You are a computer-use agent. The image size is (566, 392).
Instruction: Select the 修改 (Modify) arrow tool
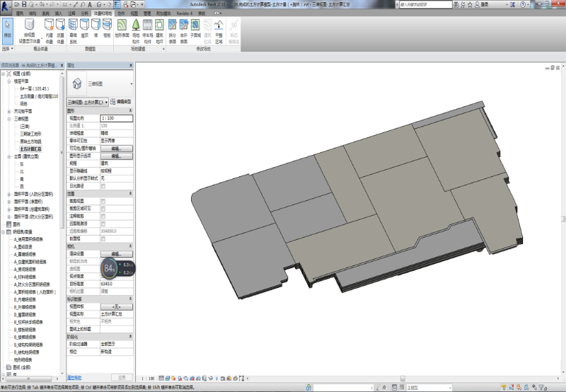click(7, 30)
